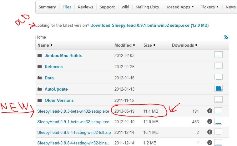237x146 pixels.
Task: Click the Home breadcrumb
Action: (x=41, y=37)
